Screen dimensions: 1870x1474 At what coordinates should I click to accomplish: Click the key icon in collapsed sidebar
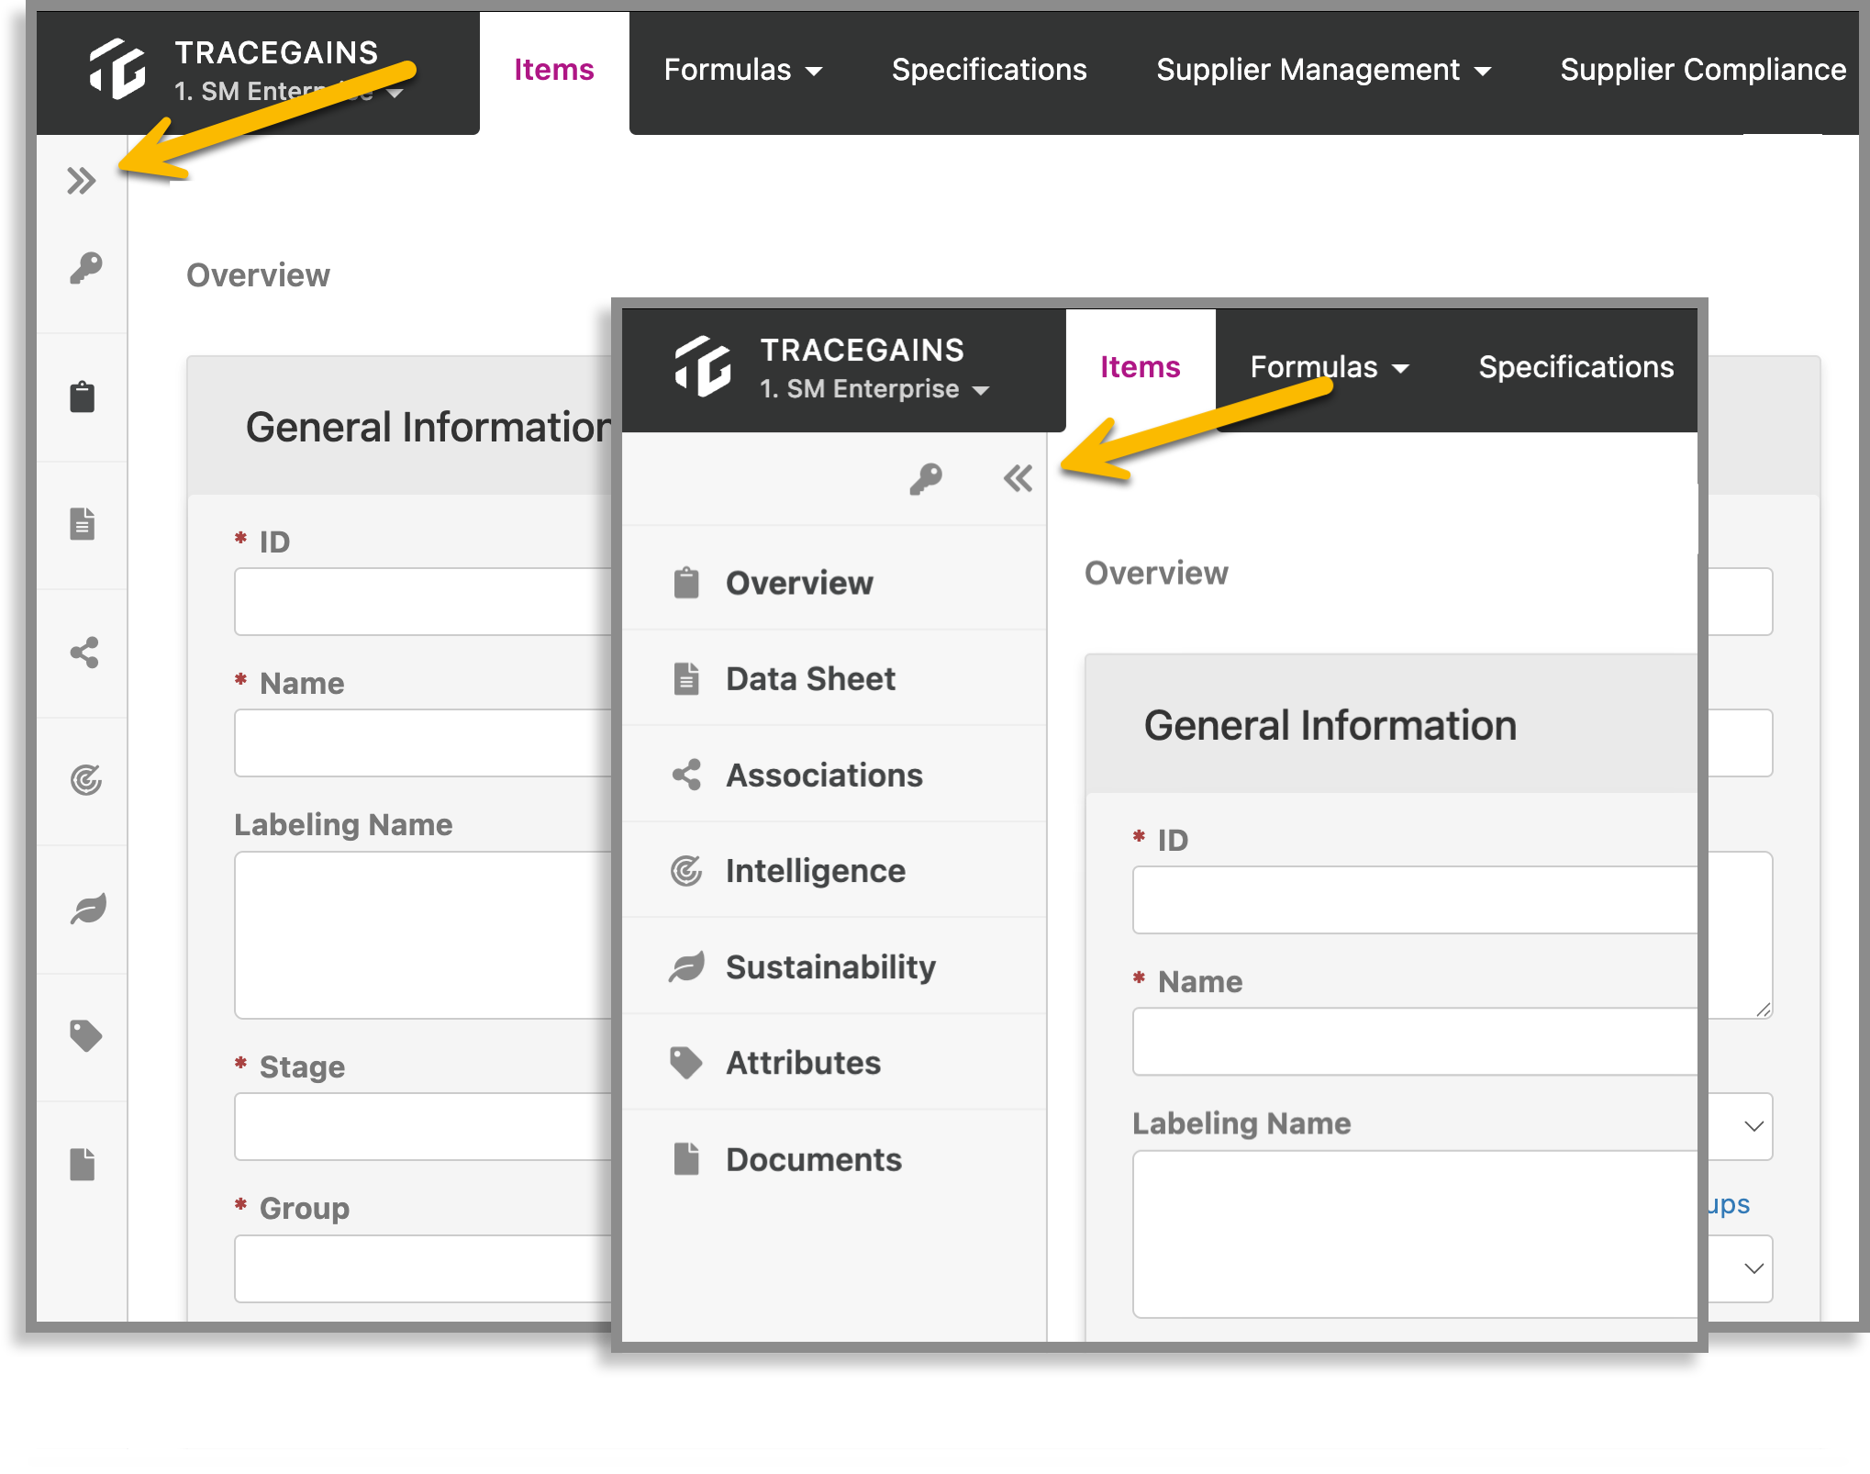(86, 268)
